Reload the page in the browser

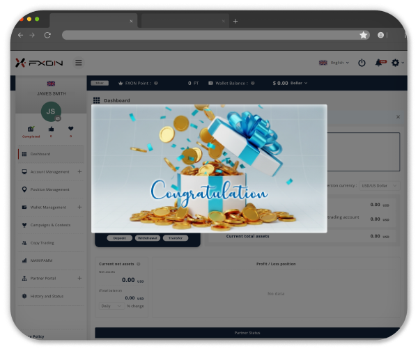click(x=47, y=35)
